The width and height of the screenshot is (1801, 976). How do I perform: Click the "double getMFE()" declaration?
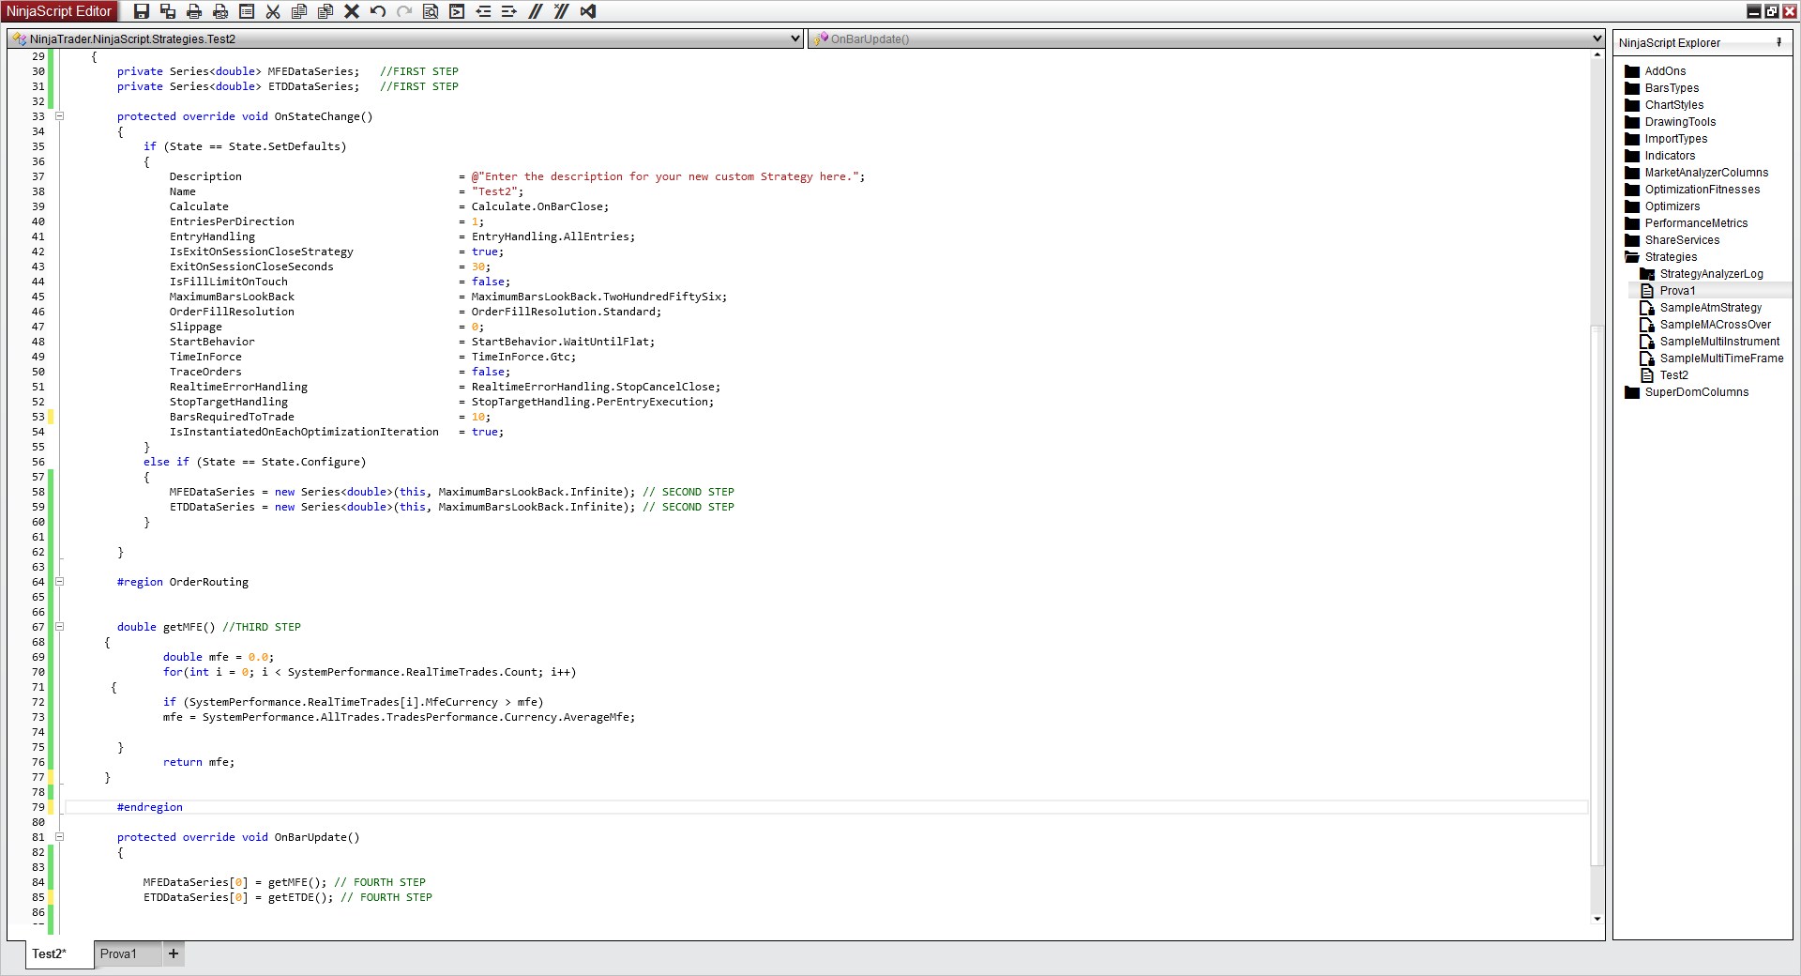point(166,627)
